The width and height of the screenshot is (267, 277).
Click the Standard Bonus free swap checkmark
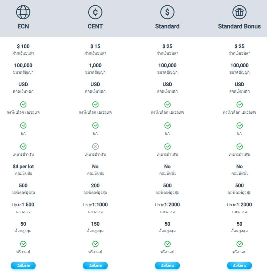coord(240,244)
